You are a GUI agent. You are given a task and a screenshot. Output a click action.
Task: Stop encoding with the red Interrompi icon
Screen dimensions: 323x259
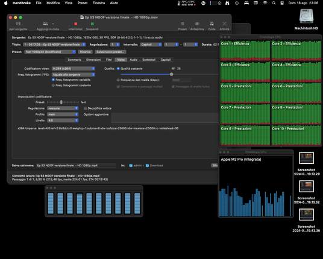75,23
